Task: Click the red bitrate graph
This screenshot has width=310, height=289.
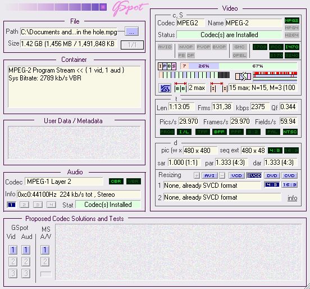Action: [x=275, y=77]
